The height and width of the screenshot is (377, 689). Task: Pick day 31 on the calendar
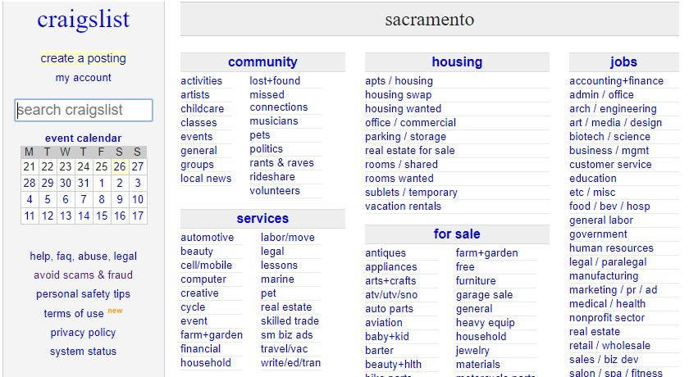tap(83, 183)
